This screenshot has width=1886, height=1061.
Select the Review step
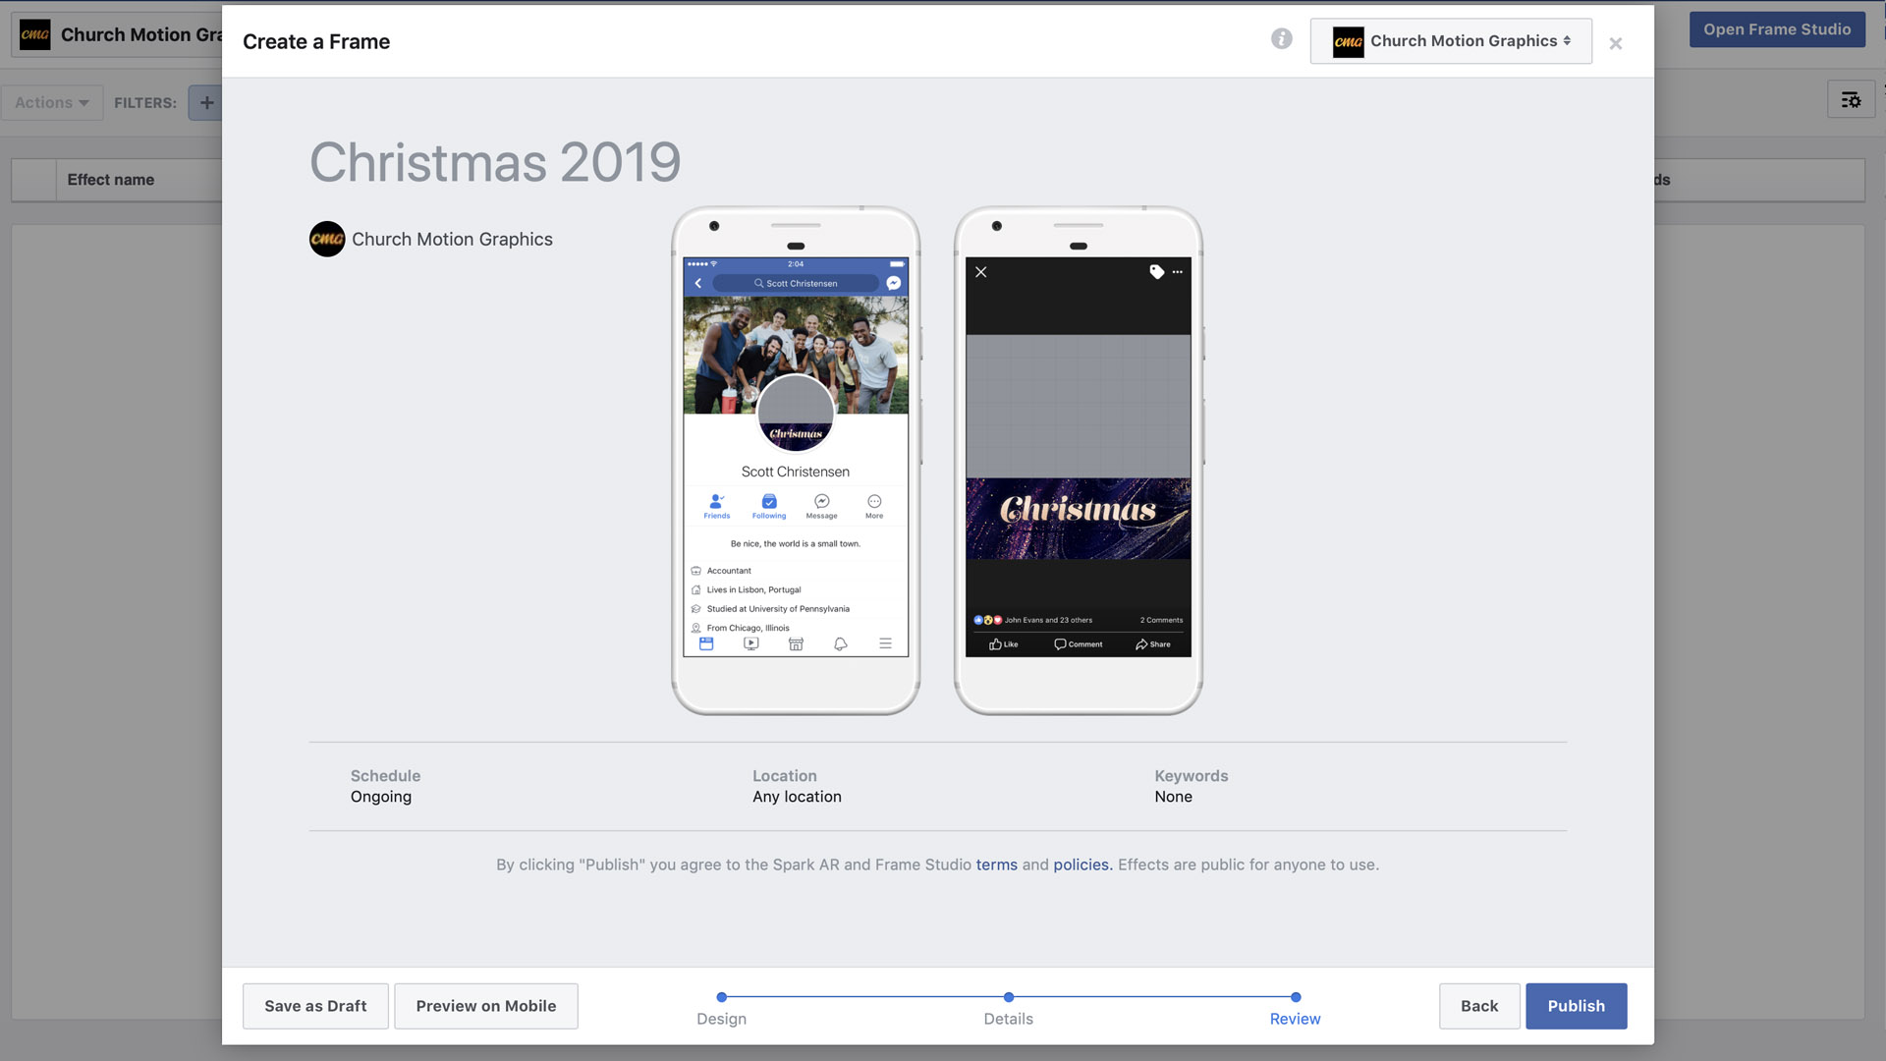click(x=1295, y=1019)
